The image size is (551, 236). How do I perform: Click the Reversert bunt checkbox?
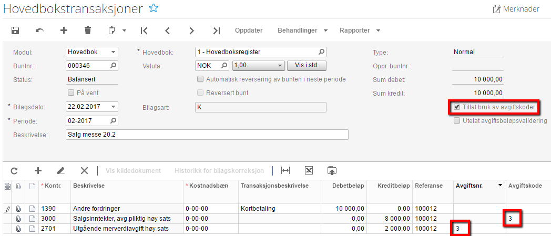tap(200, 93)
